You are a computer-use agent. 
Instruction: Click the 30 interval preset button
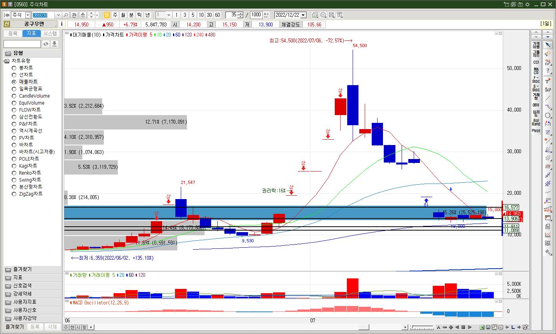[209, 15]
